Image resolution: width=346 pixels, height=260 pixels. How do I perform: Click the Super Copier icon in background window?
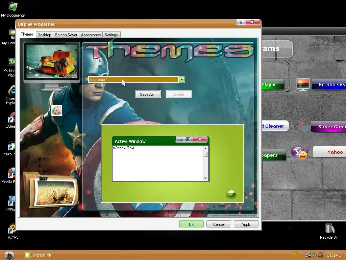click(304, 126)
